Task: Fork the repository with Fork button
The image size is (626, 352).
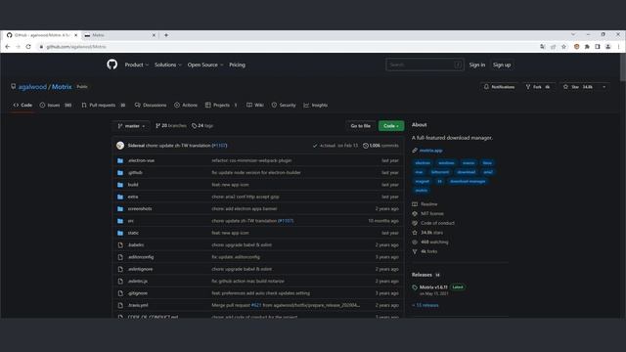Action: (538, 87)
